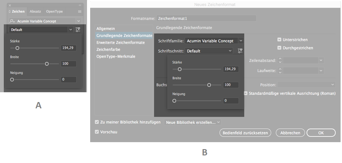The width and height of the screenshot is (342, 163).
Task: Toggle the Vorschau checkbox
Action: 97,132
